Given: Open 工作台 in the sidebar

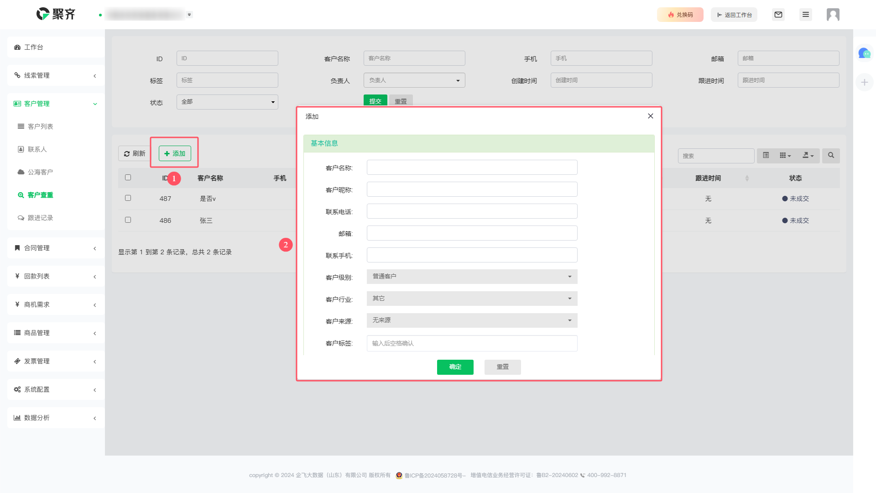Looking at the screenshot, I should pyautogui.click(x=56, y=47).
